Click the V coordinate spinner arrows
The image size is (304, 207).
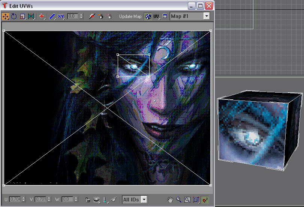click(48, 200)
